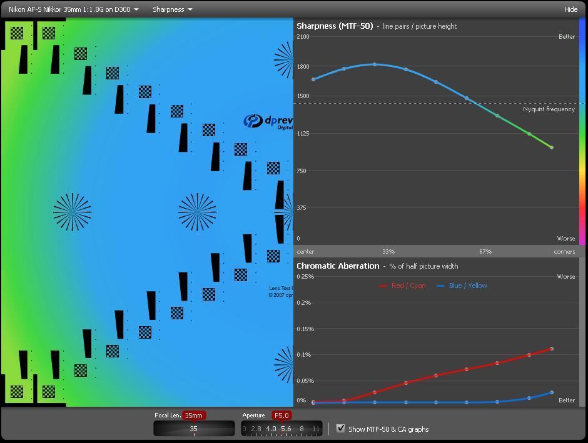
Task: Click the final blue CA curve data point
Action: coord(552,392)
